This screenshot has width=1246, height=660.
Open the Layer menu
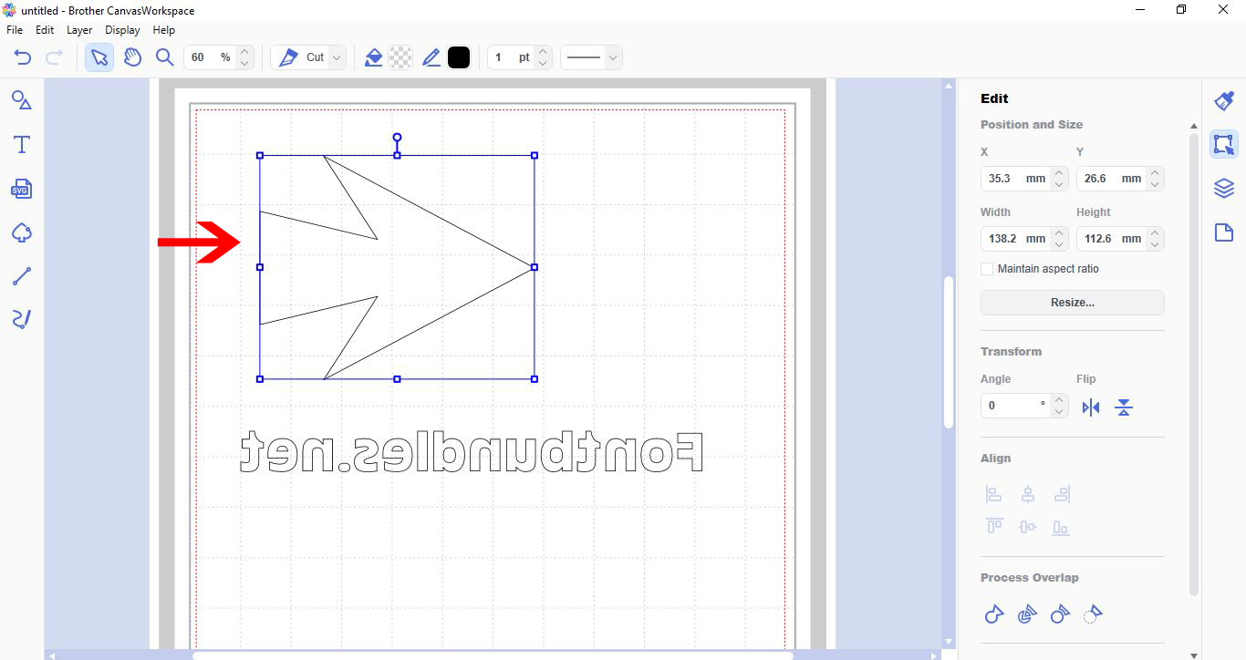(x=79, y=30)
